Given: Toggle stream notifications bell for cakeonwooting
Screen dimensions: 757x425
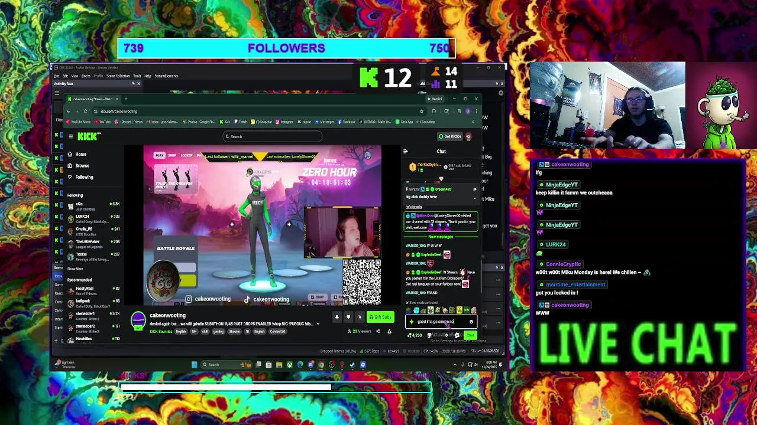Looking at the screenshot, I should pos(337,317).
